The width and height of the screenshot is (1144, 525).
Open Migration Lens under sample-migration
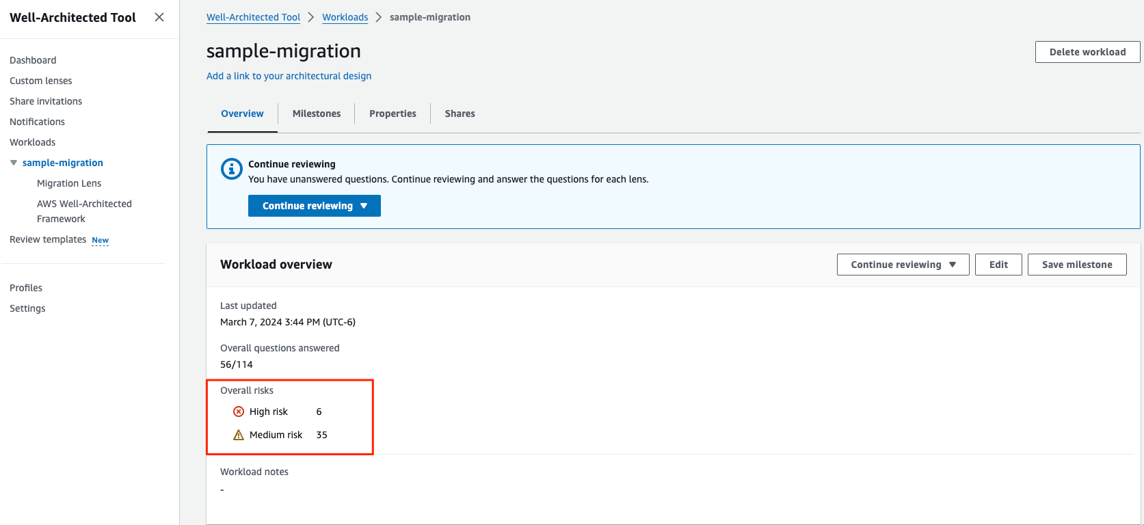click(x=69, y=183)
